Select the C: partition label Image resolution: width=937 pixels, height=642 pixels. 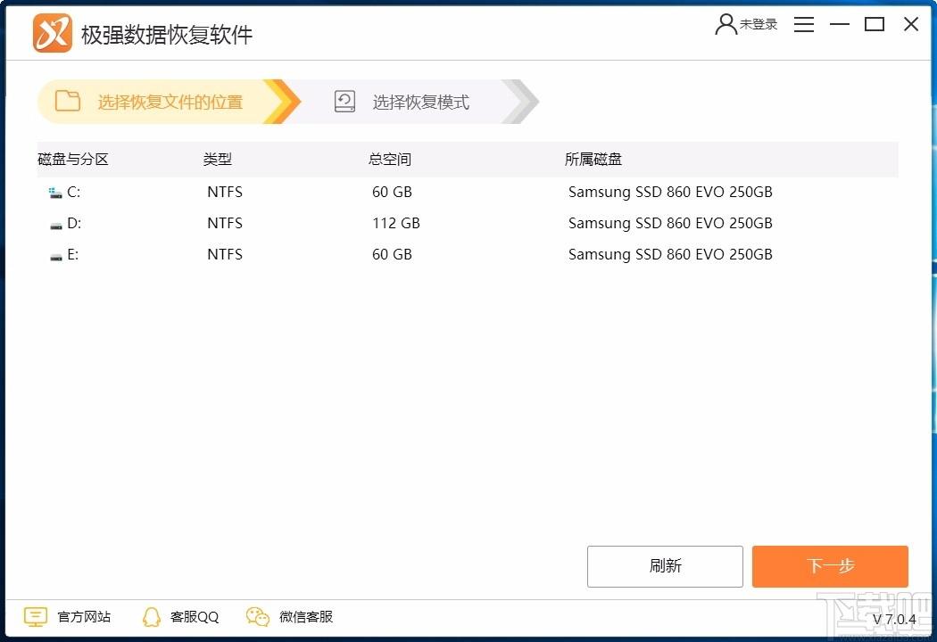pyautogui.click(x=73, y=192)
